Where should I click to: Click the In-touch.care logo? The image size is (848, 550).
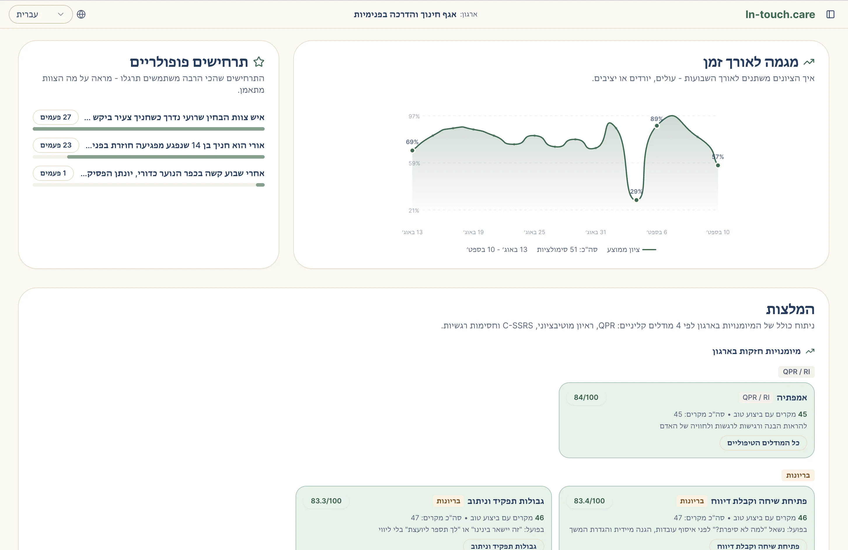click(x=780, y=14)
